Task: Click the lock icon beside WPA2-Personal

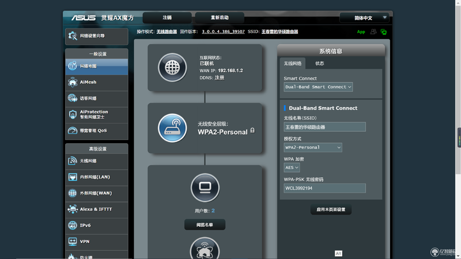Action: pyautogui.click(x=252, y=131)
